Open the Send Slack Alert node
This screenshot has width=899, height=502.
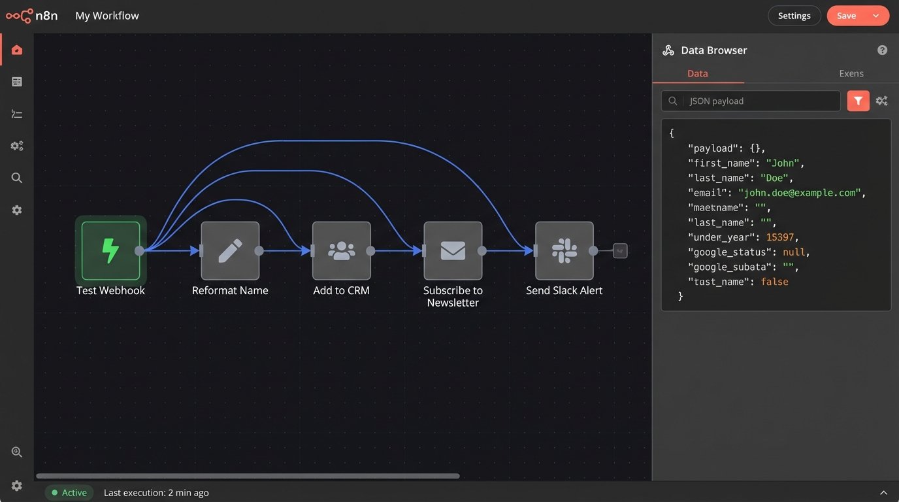pos(564,251)
